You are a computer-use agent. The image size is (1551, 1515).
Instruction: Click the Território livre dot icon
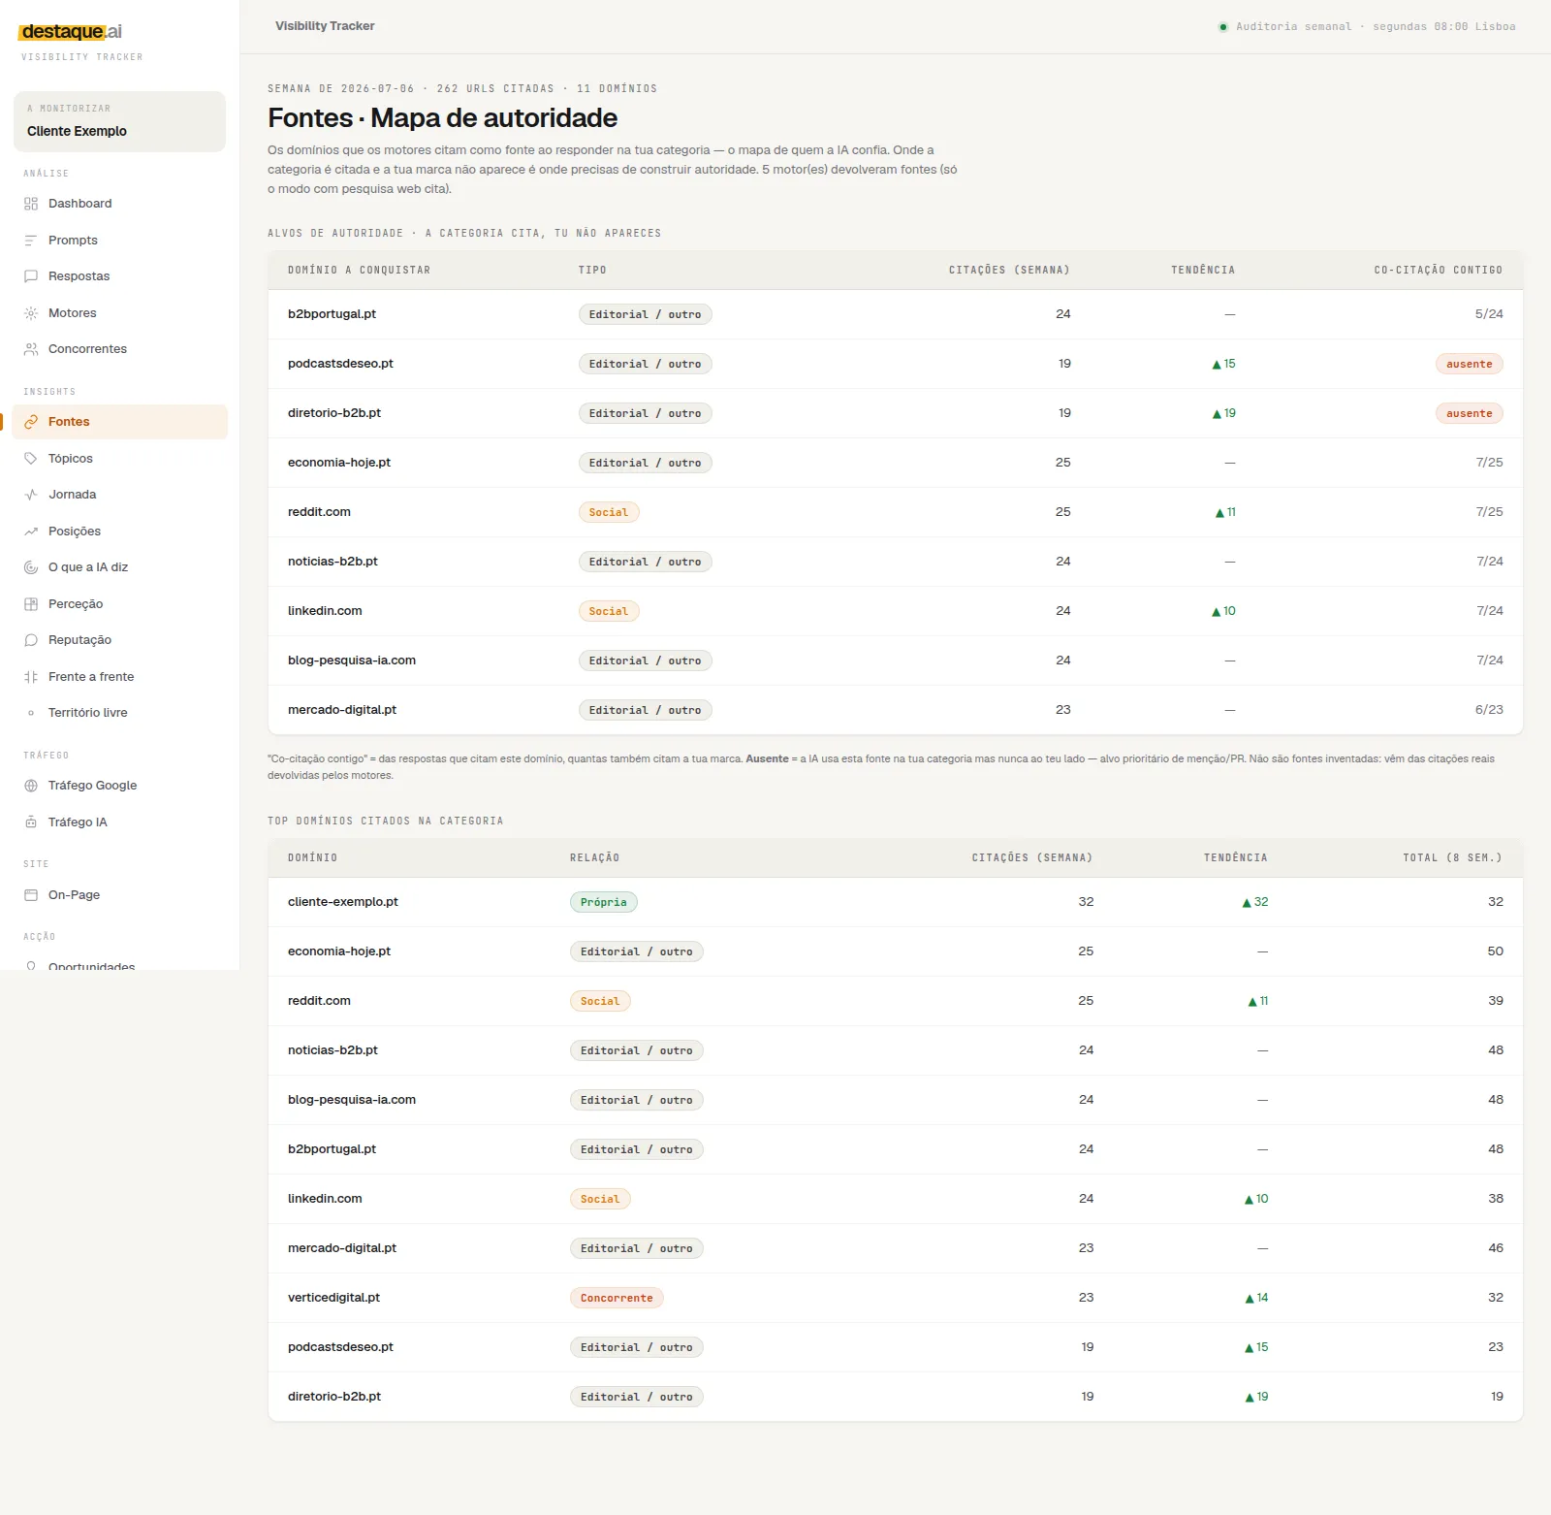coord(31,713)
